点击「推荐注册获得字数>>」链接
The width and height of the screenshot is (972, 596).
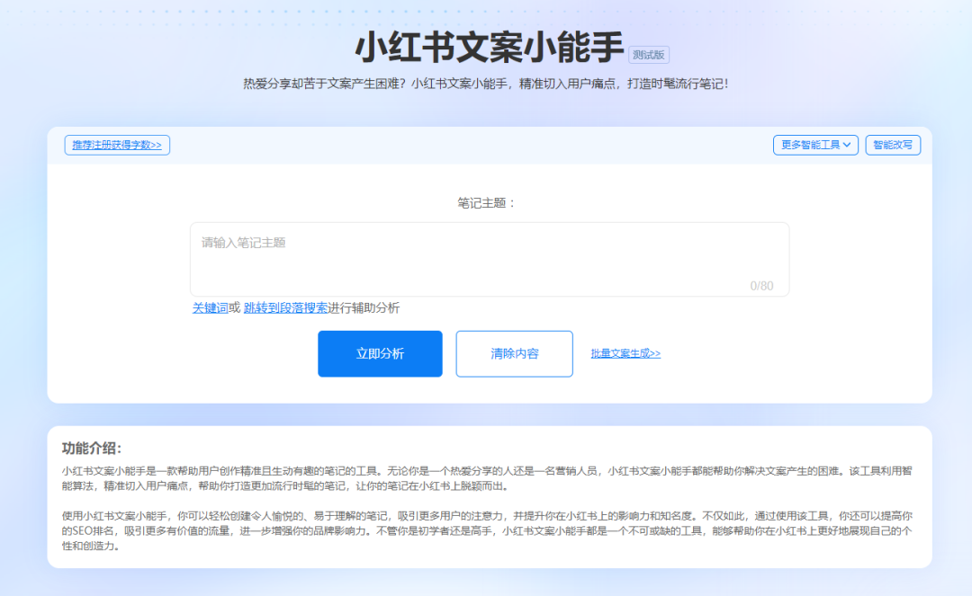point(116,145)
